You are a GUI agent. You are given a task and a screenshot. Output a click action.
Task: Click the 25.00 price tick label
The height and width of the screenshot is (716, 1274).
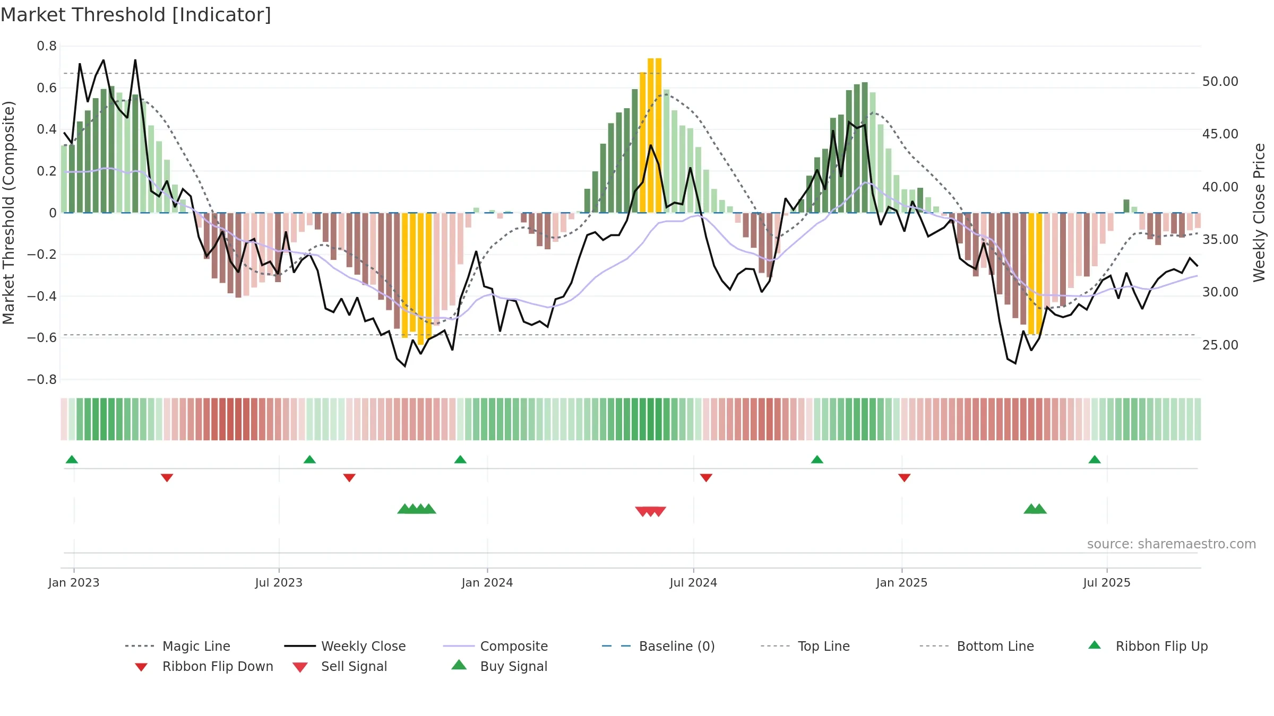pyautogui.click(x=1220, y=345)
